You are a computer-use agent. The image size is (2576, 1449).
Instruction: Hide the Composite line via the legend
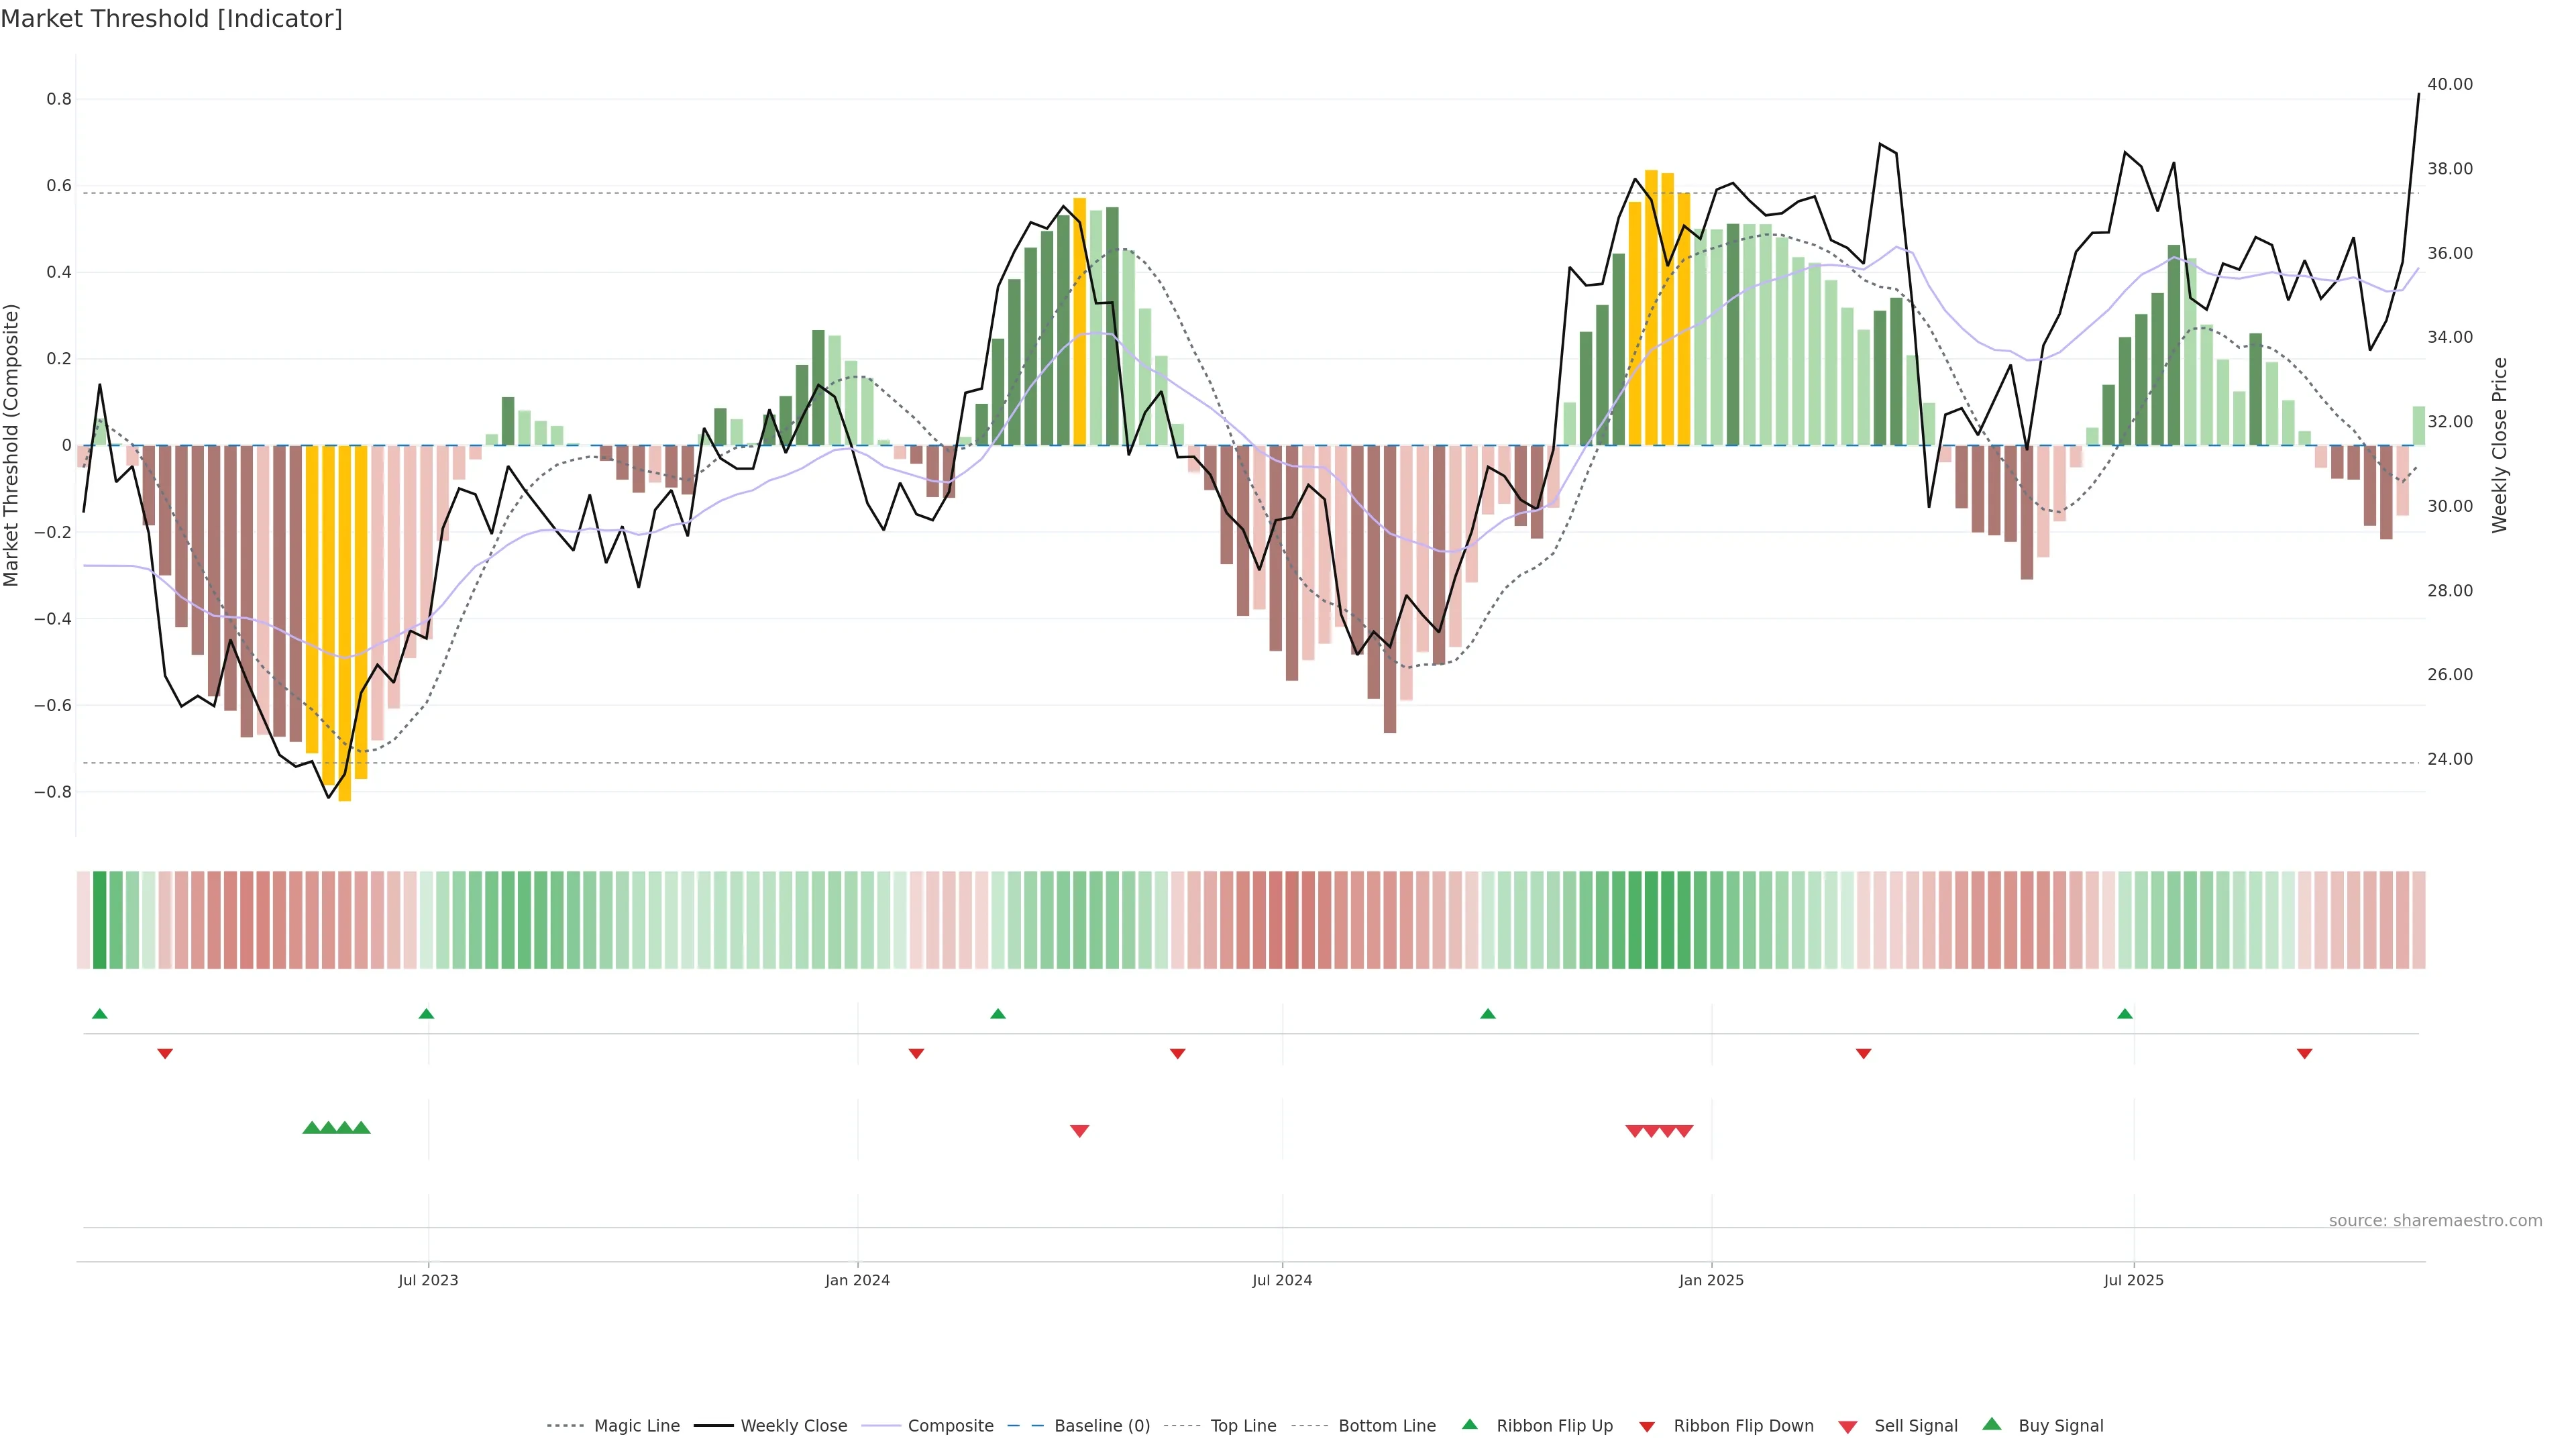pos(950,1426)
